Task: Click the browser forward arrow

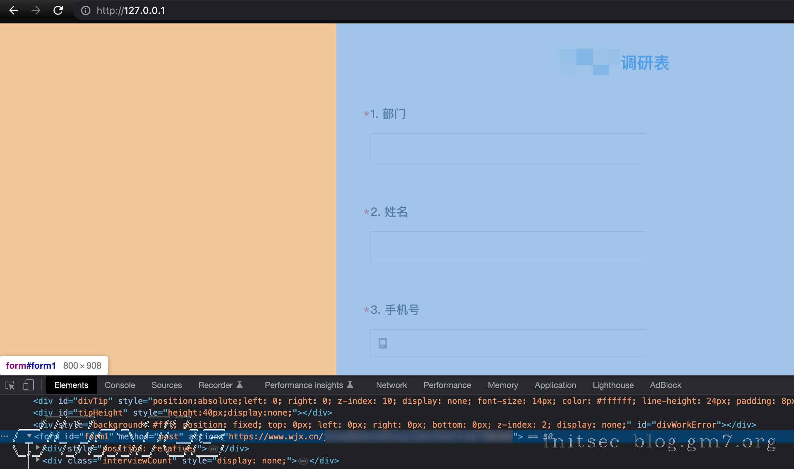Action: (x=36, y=10)
